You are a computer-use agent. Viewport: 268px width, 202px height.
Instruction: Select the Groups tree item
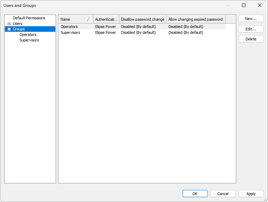[x=19, y=29]
